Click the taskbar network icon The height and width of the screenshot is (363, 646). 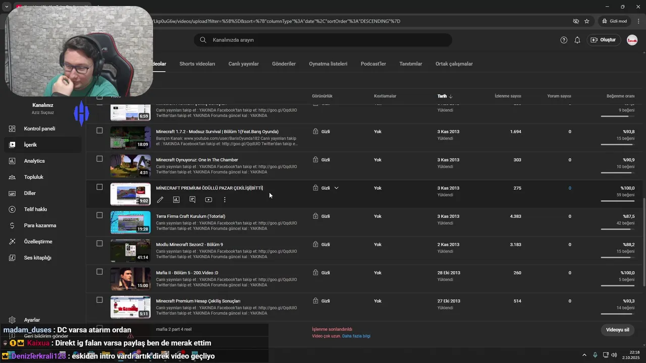tap(605, 355)
